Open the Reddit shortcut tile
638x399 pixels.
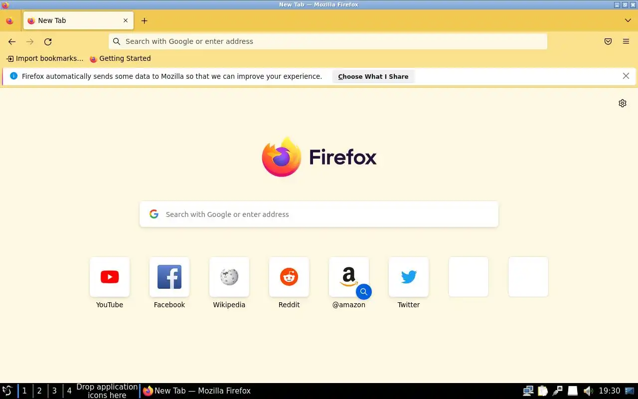tap(289, 277)
